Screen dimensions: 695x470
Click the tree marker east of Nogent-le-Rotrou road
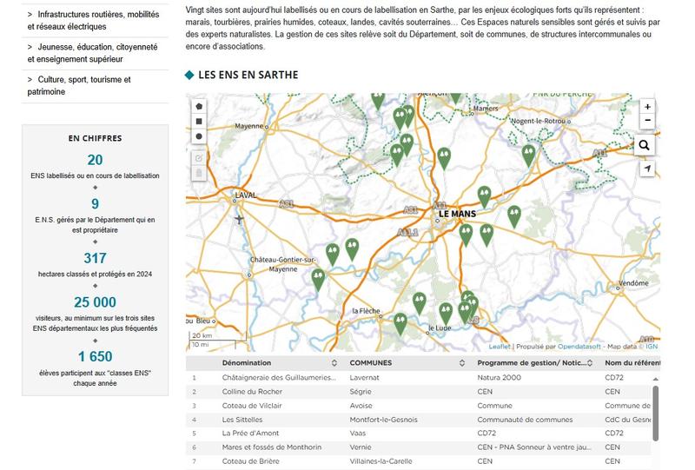coord(528,155)
